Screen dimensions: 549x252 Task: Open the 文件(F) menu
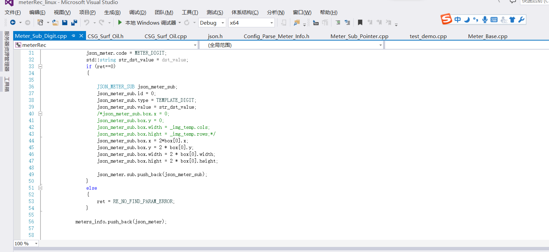(x=13, y=12)
